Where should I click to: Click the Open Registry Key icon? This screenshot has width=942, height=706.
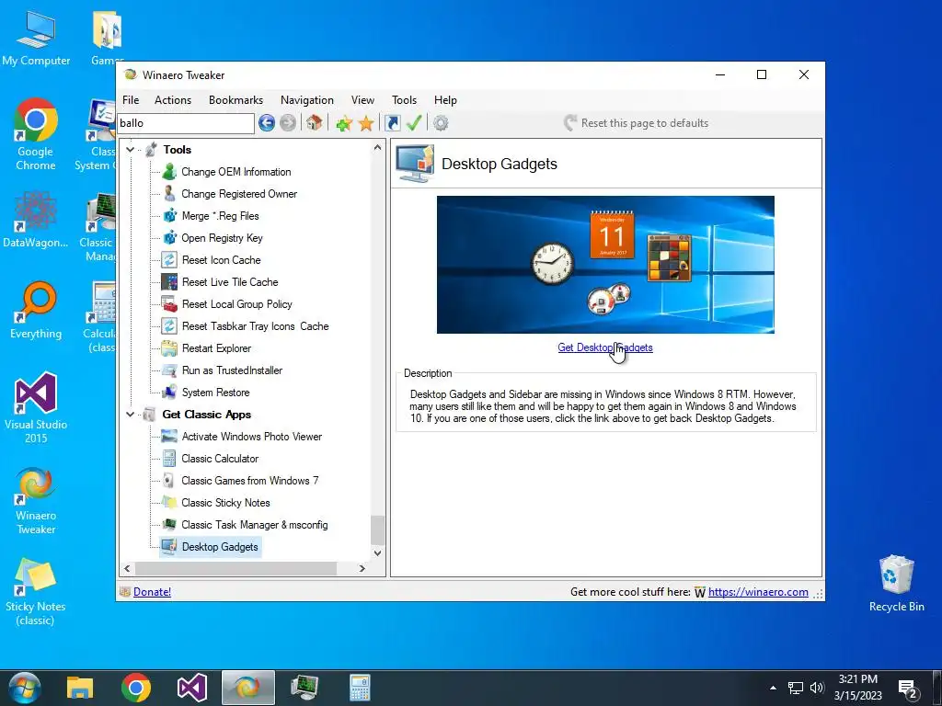(169, 238)
